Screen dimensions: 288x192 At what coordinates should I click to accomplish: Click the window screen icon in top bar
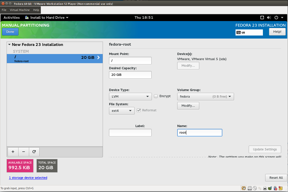[x=262, y=18]
